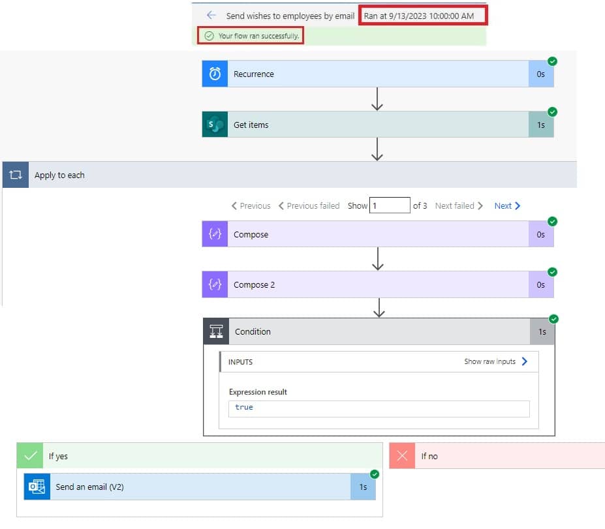
Task: Click Previous failed iteration button
Action: tap(309, 206)
